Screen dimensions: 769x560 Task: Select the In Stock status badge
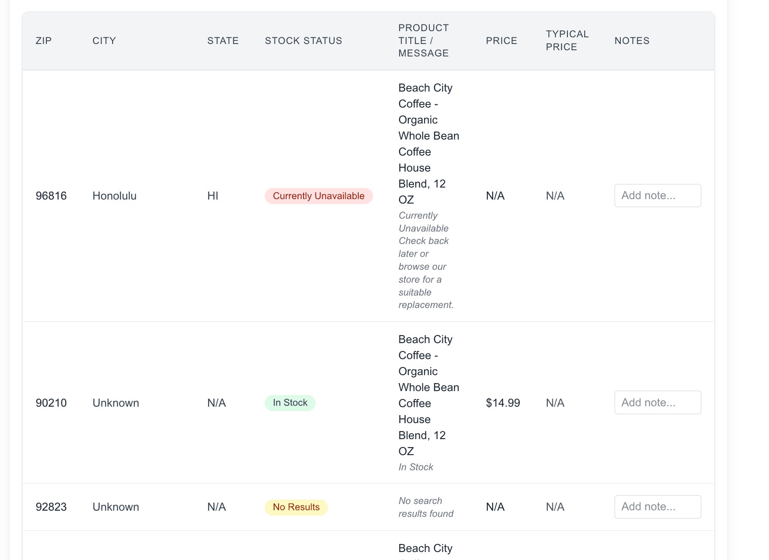click(x=290, y=403)
